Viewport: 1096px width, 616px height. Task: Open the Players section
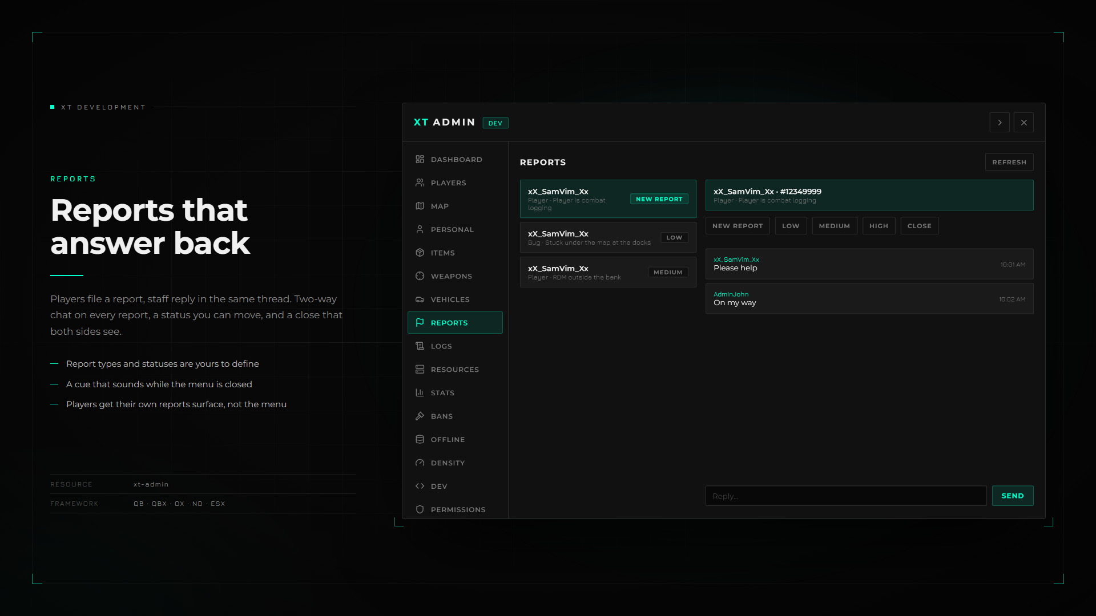455,183
